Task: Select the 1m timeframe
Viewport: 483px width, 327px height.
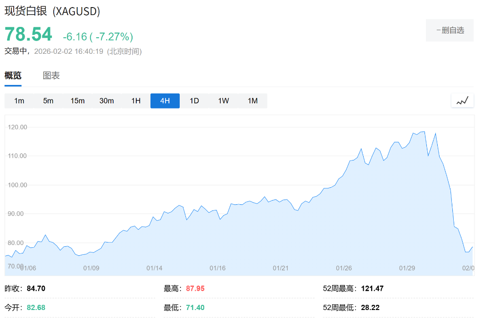Action: point(19,101)
